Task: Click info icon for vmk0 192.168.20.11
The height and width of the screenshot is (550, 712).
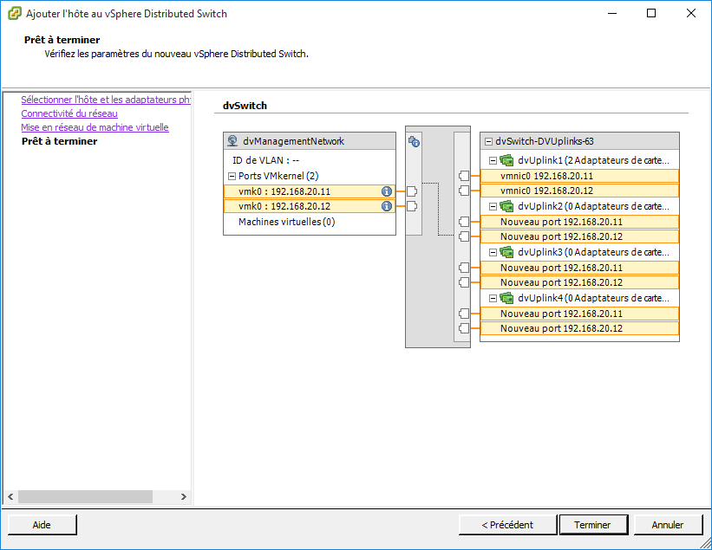Action: click(x=387, y=191)
